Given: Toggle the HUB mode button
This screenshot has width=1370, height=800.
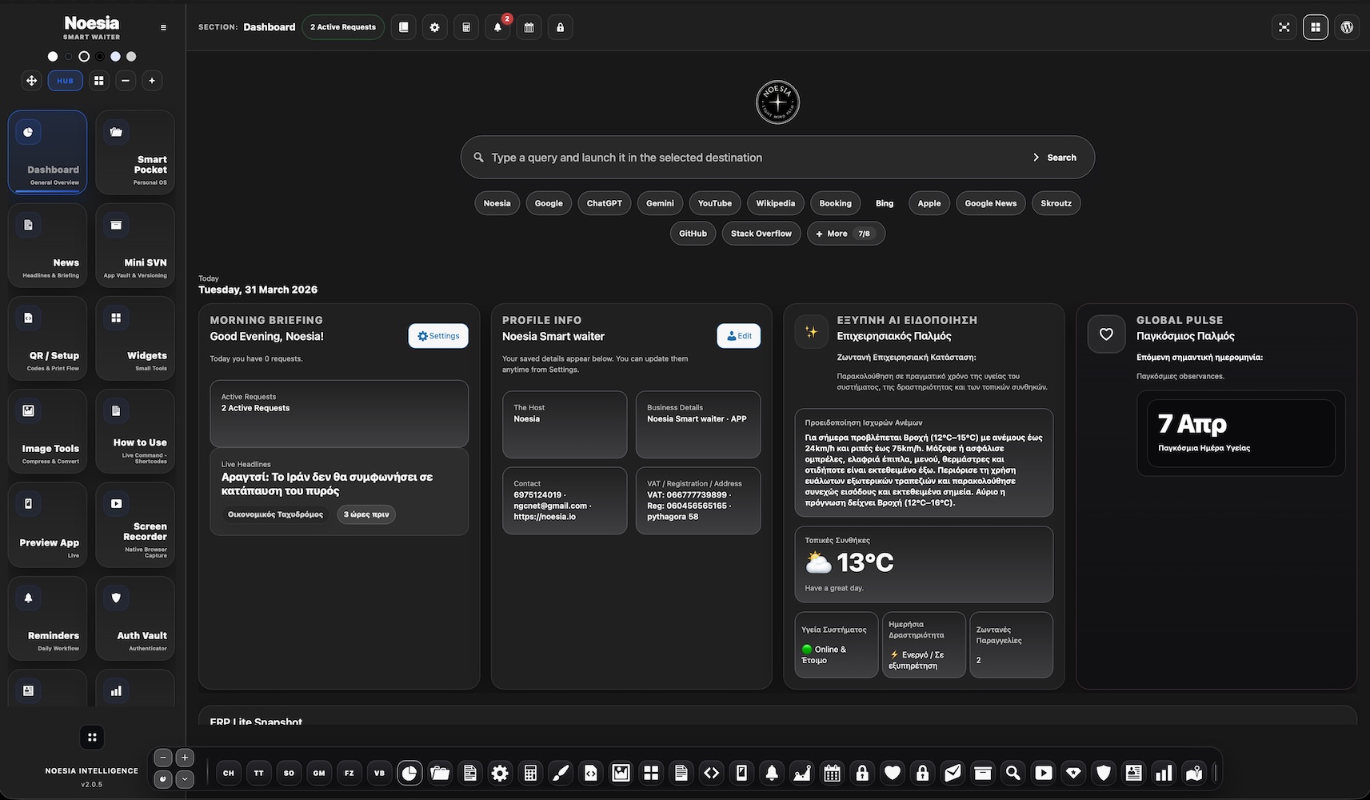Looking at the screenshot, I should pos(65,81).
